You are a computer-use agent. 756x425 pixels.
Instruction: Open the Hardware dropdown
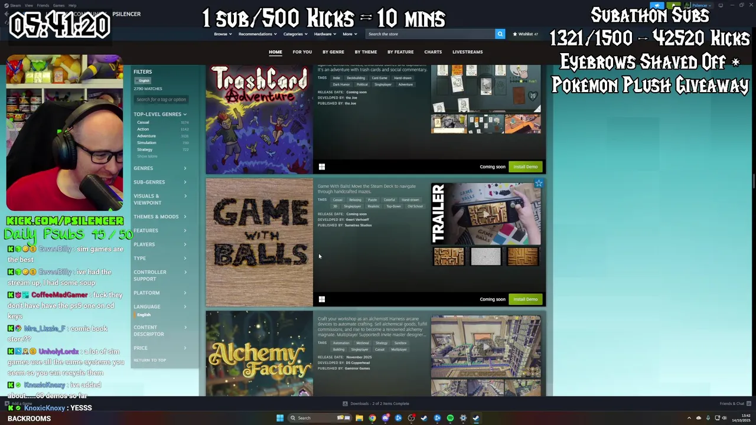pyautogui.click(x=324, y=34)
